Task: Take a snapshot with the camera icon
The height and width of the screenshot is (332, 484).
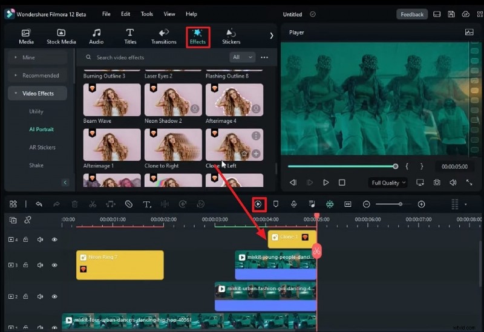Action: click(437, 182)
